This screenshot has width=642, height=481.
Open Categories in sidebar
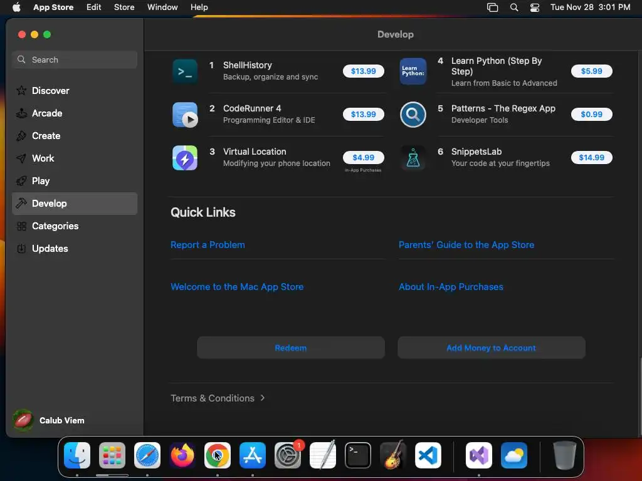[x=75, y=225]
